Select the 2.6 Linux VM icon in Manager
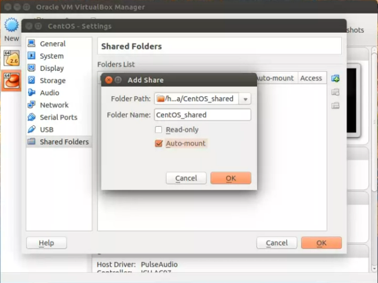Image resolution: width=378 pixels, height=283 pixels. click(x=11, y=58)
